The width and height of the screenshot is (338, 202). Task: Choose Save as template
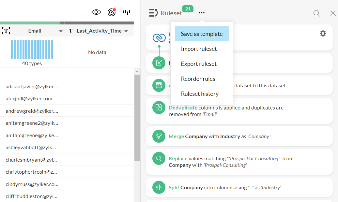pos(202,34)
